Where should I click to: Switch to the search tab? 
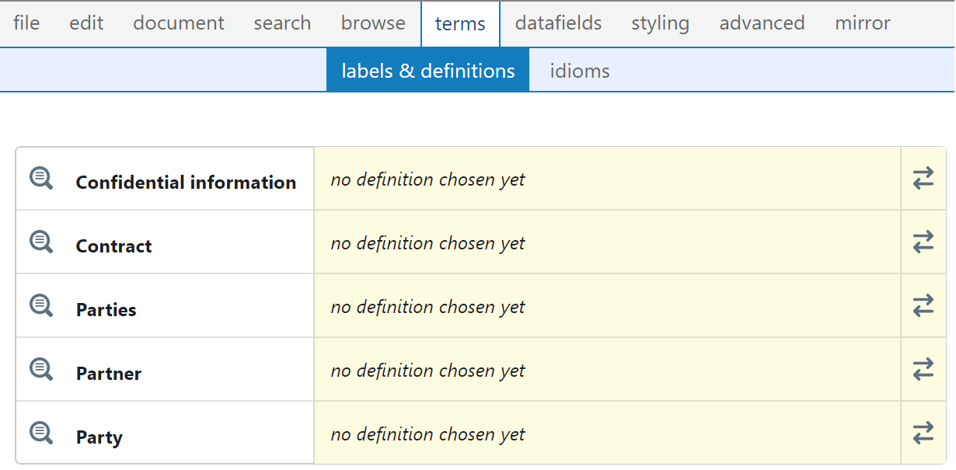tap(282, 23)
